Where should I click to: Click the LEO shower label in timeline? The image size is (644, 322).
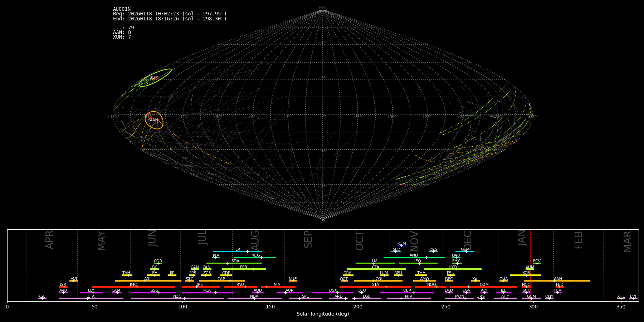coord(418,261)
